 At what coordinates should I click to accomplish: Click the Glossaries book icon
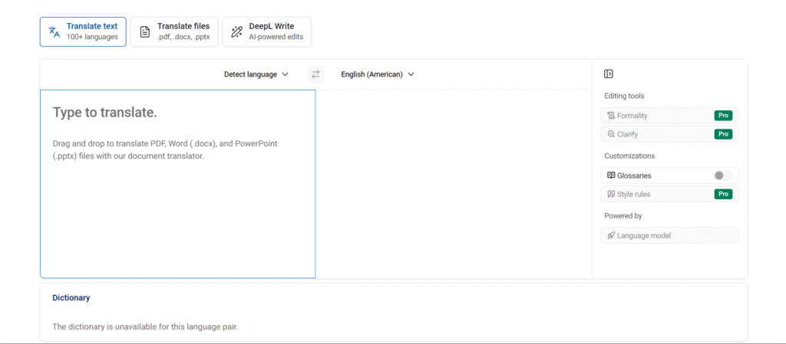click(611, 175)
